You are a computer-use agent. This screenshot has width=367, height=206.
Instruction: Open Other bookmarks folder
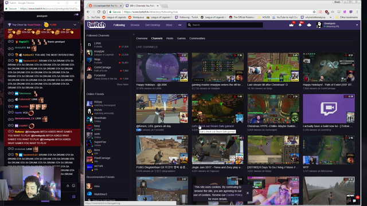pyautogui.click(x=346, y=17)
